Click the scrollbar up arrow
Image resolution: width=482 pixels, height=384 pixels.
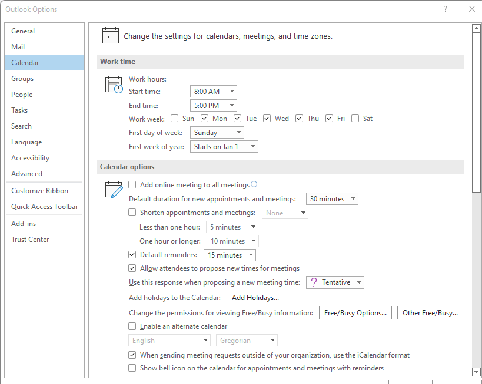(476, 29)
